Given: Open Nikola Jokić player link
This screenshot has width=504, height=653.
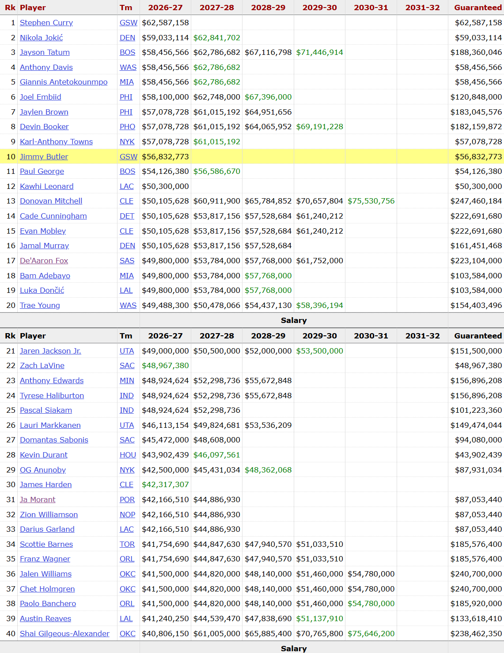Looking at the screenshot, I should click(x=42, y=38).
